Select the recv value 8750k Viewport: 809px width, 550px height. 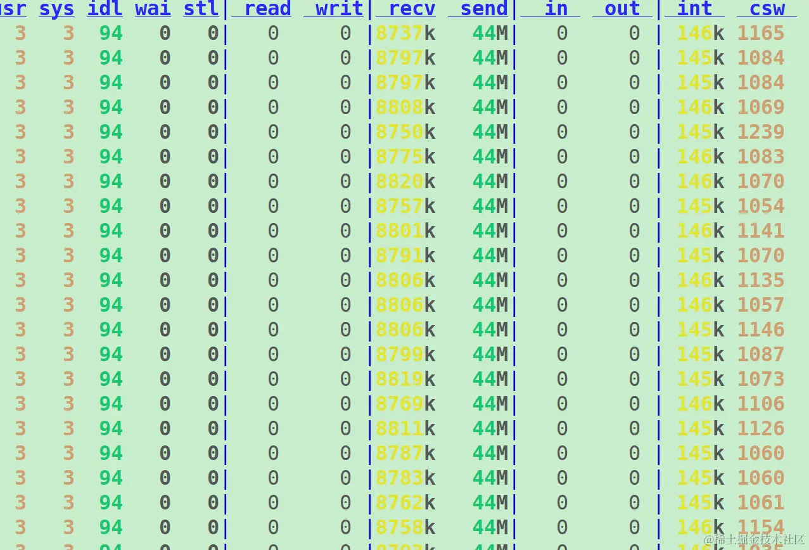[x=406, y=132]
